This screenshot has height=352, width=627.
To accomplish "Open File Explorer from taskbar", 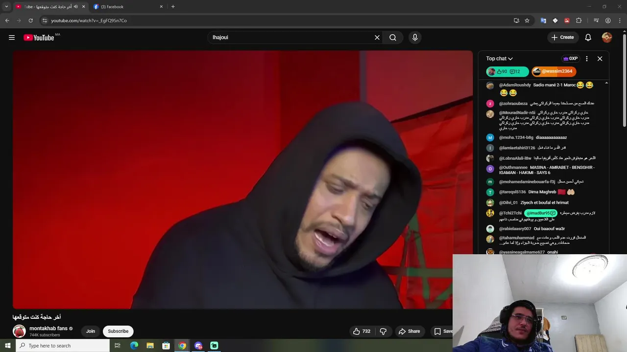I will click(150, 346).
